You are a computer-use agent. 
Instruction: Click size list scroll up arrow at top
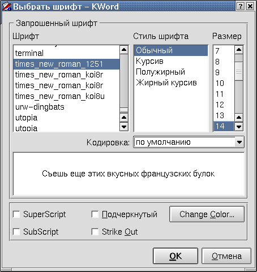tap(239, 50)
